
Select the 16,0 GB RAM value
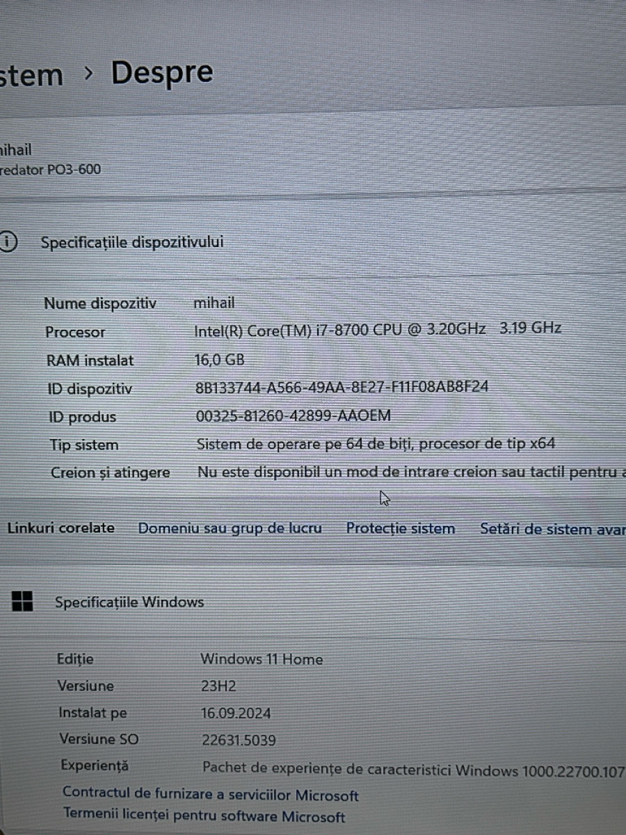click(x=220, y=360)
